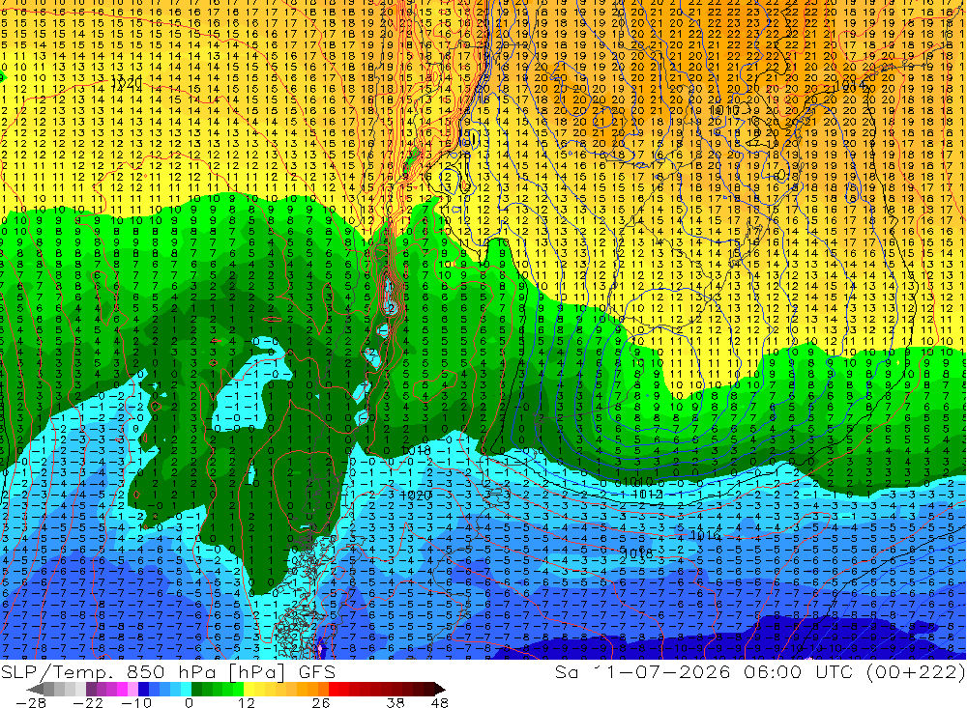Viewport: 967px width, 708px height.
Task: Click the '38' legend scale label
Action: (x=396, y=702)
